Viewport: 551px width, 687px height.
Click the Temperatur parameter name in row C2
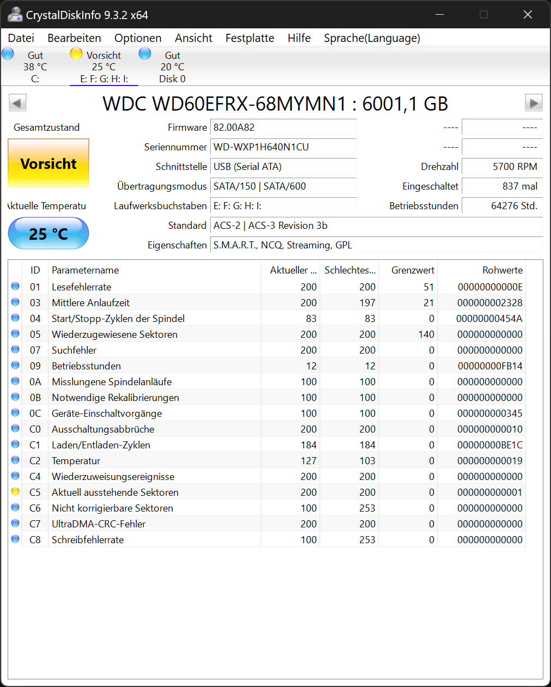[x=76, y=461]
